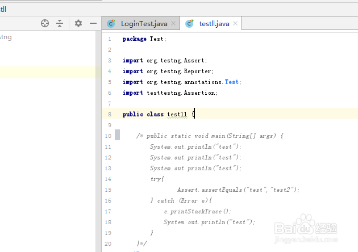Click 'package Test;' code line
Image resolution: width=358 pixels, height=252 pixels.
pos(144,39)
